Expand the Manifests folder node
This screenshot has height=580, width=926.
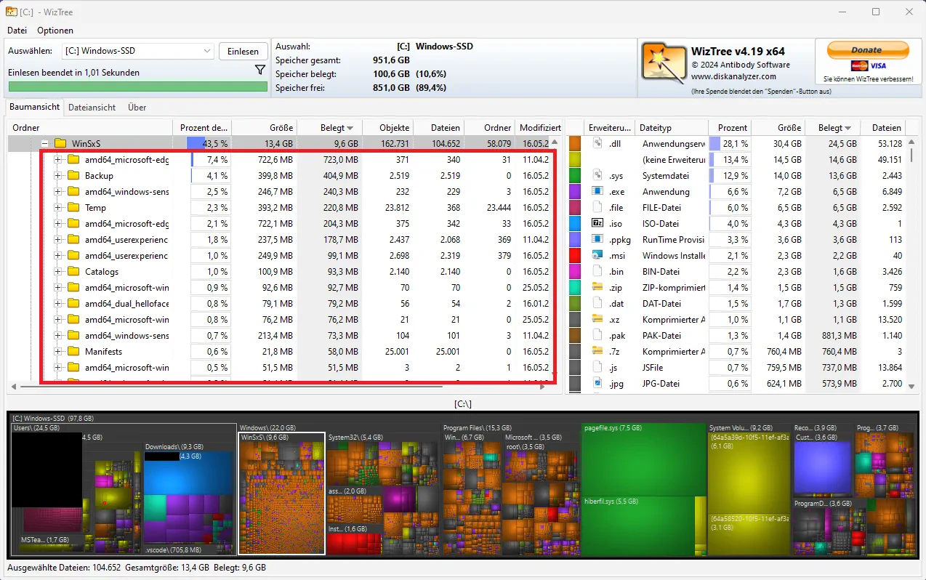(58, 351)
